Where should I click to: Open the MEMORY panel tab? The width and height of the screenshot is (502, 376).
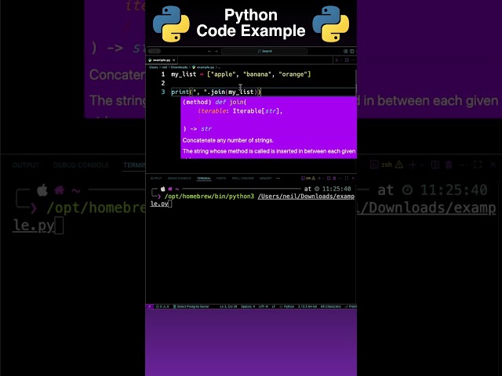pos(266,178)
